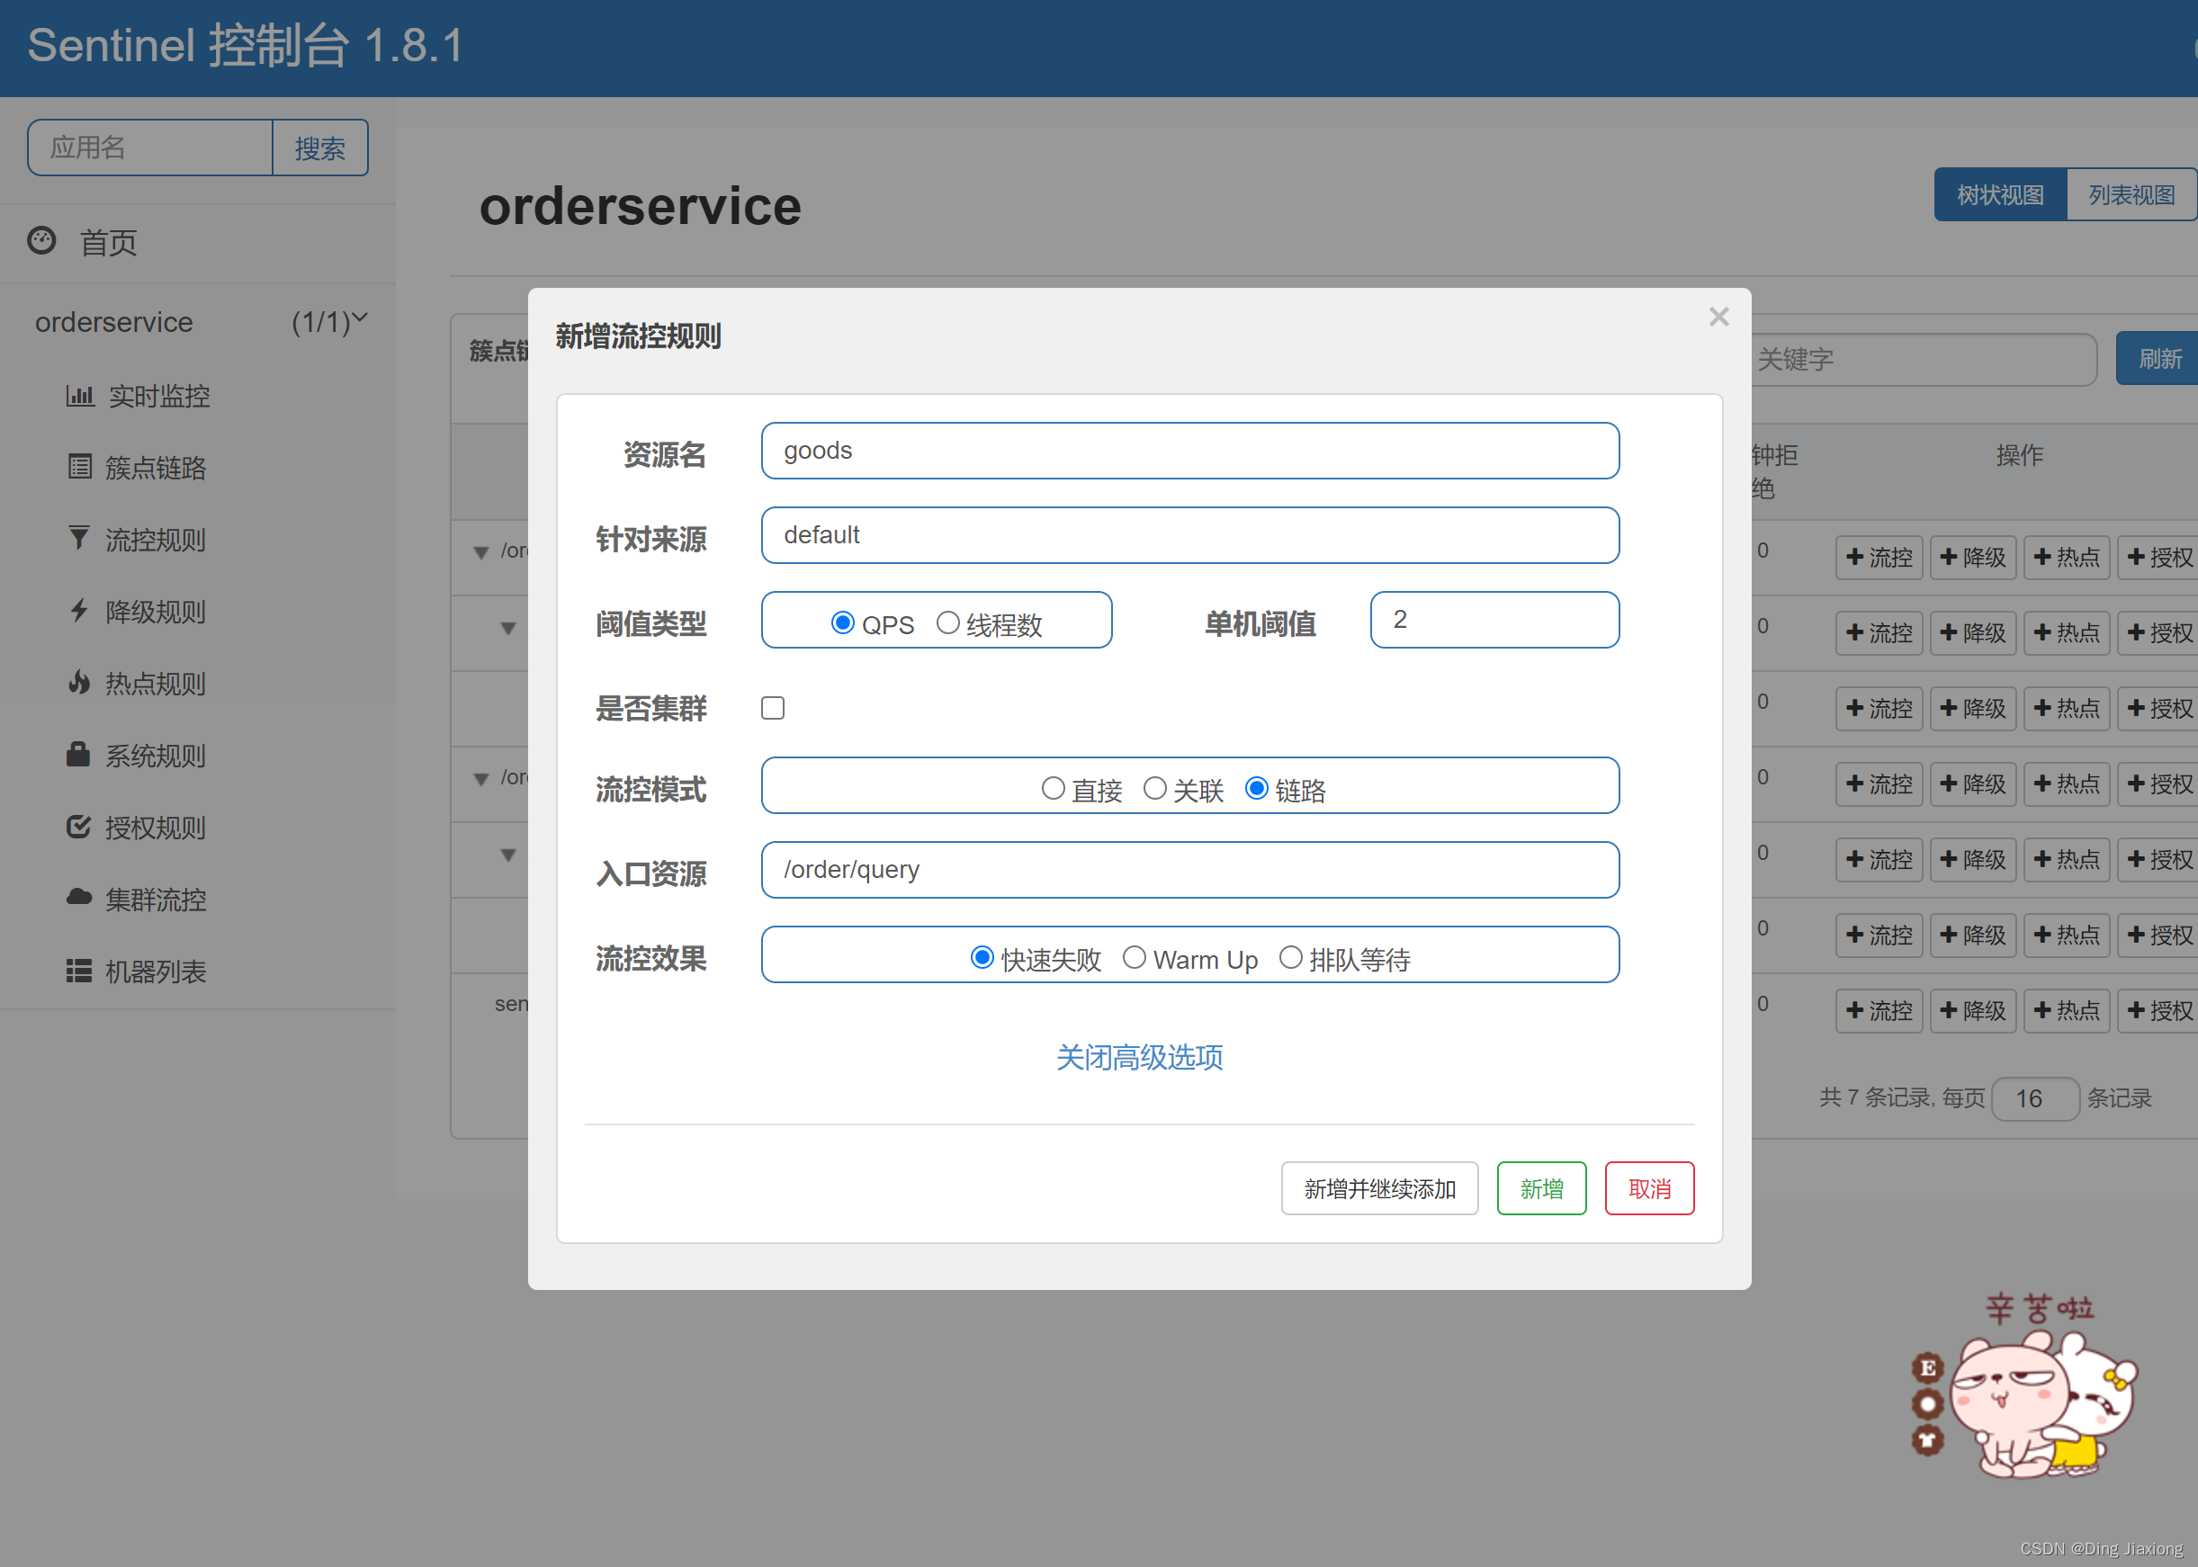The height and width of the screenshot is (1567, 2198).
Task: Click the red 取消 button
Action: coord(1650,1189)
